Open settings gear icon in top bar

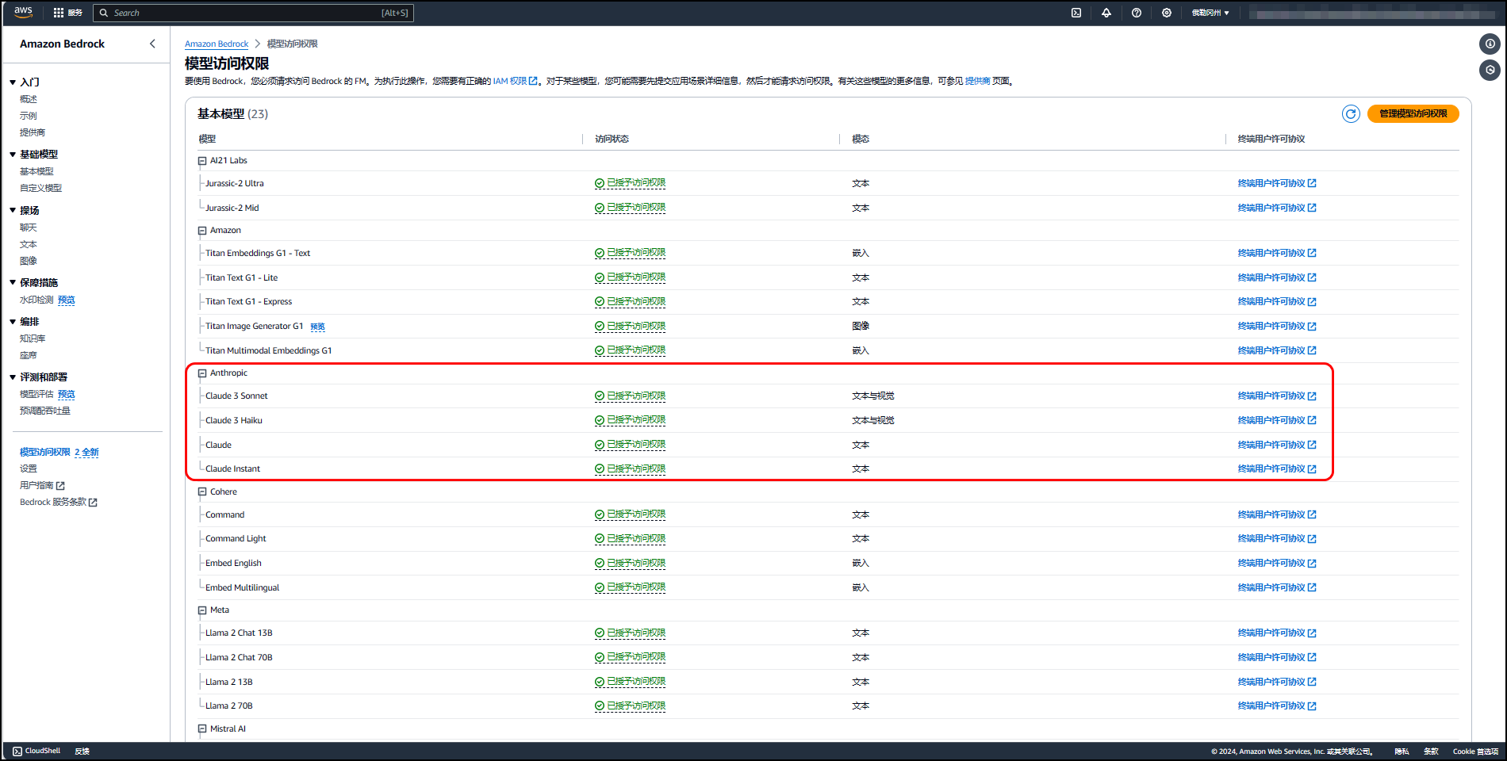coord(1167,13)
